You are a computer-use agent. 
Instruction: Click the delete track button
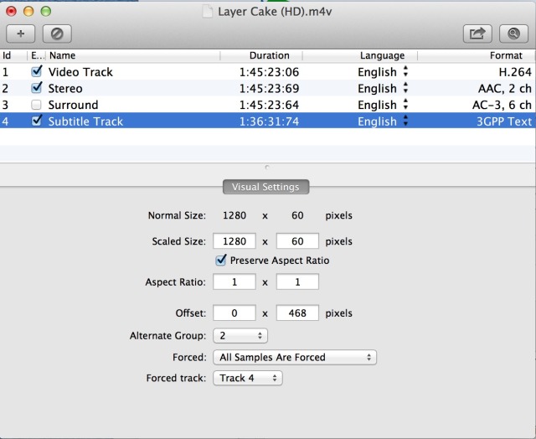57,34
